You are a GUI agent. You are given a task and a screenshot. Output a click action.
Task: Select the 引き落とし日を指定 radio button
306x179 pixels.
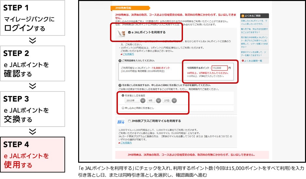(123, 96)
